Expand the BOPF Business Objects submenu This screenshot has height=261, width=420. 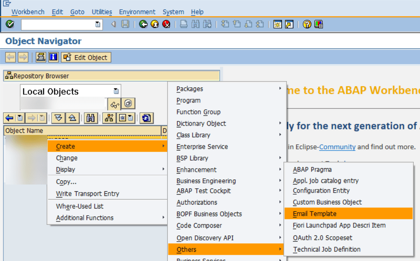click(x=280, y=214)
